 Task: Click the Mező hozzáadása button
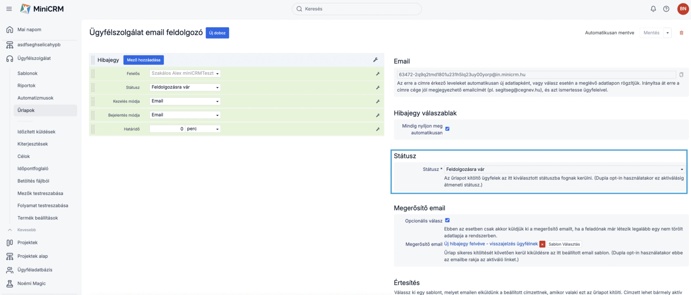(x=143, y=60)
